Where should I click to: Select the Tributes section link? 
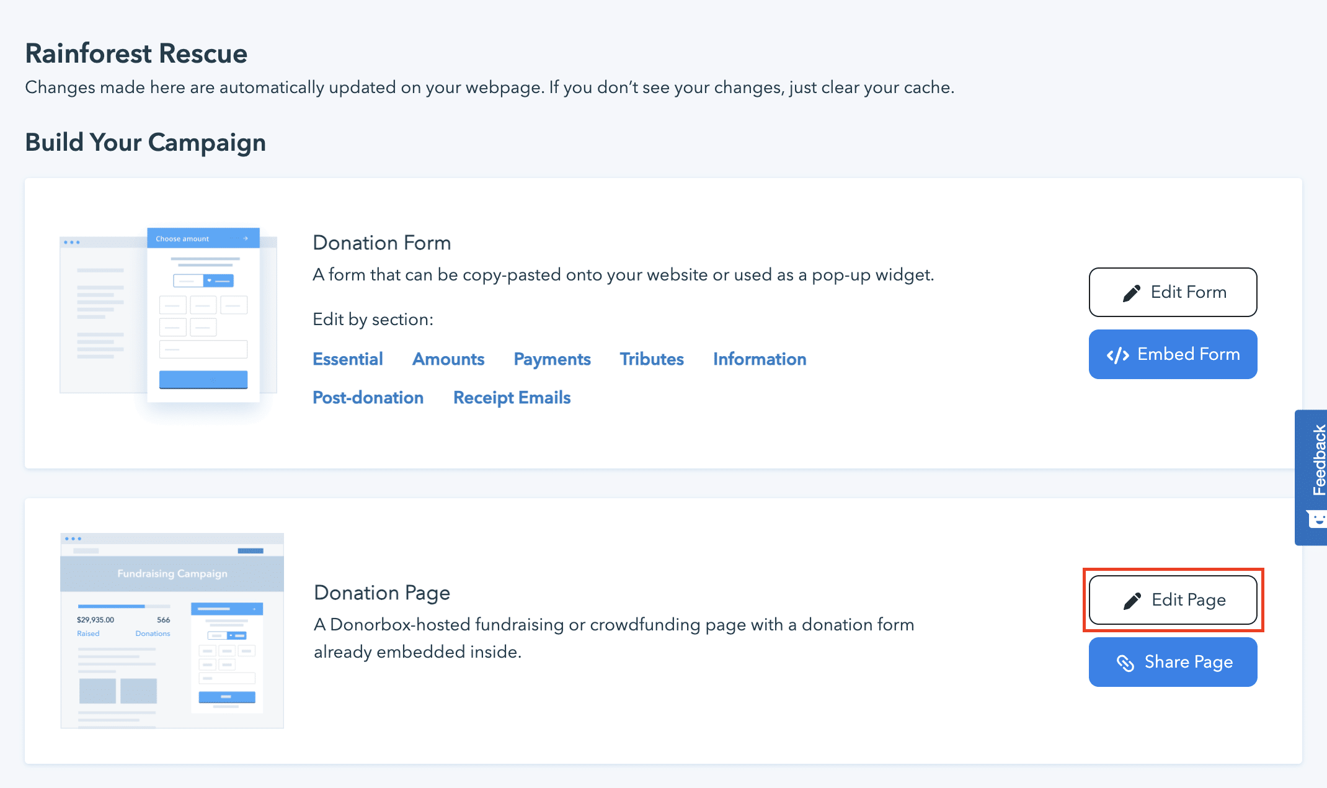651,359
